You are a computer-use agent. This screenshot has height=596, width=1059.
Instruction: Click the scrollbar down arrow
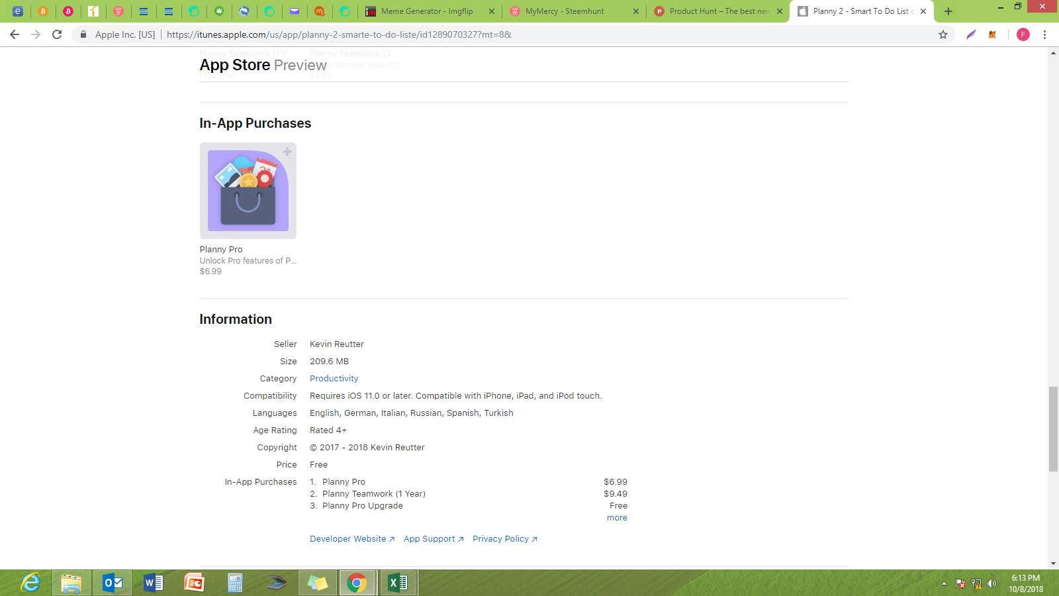tap(1053, 564)
